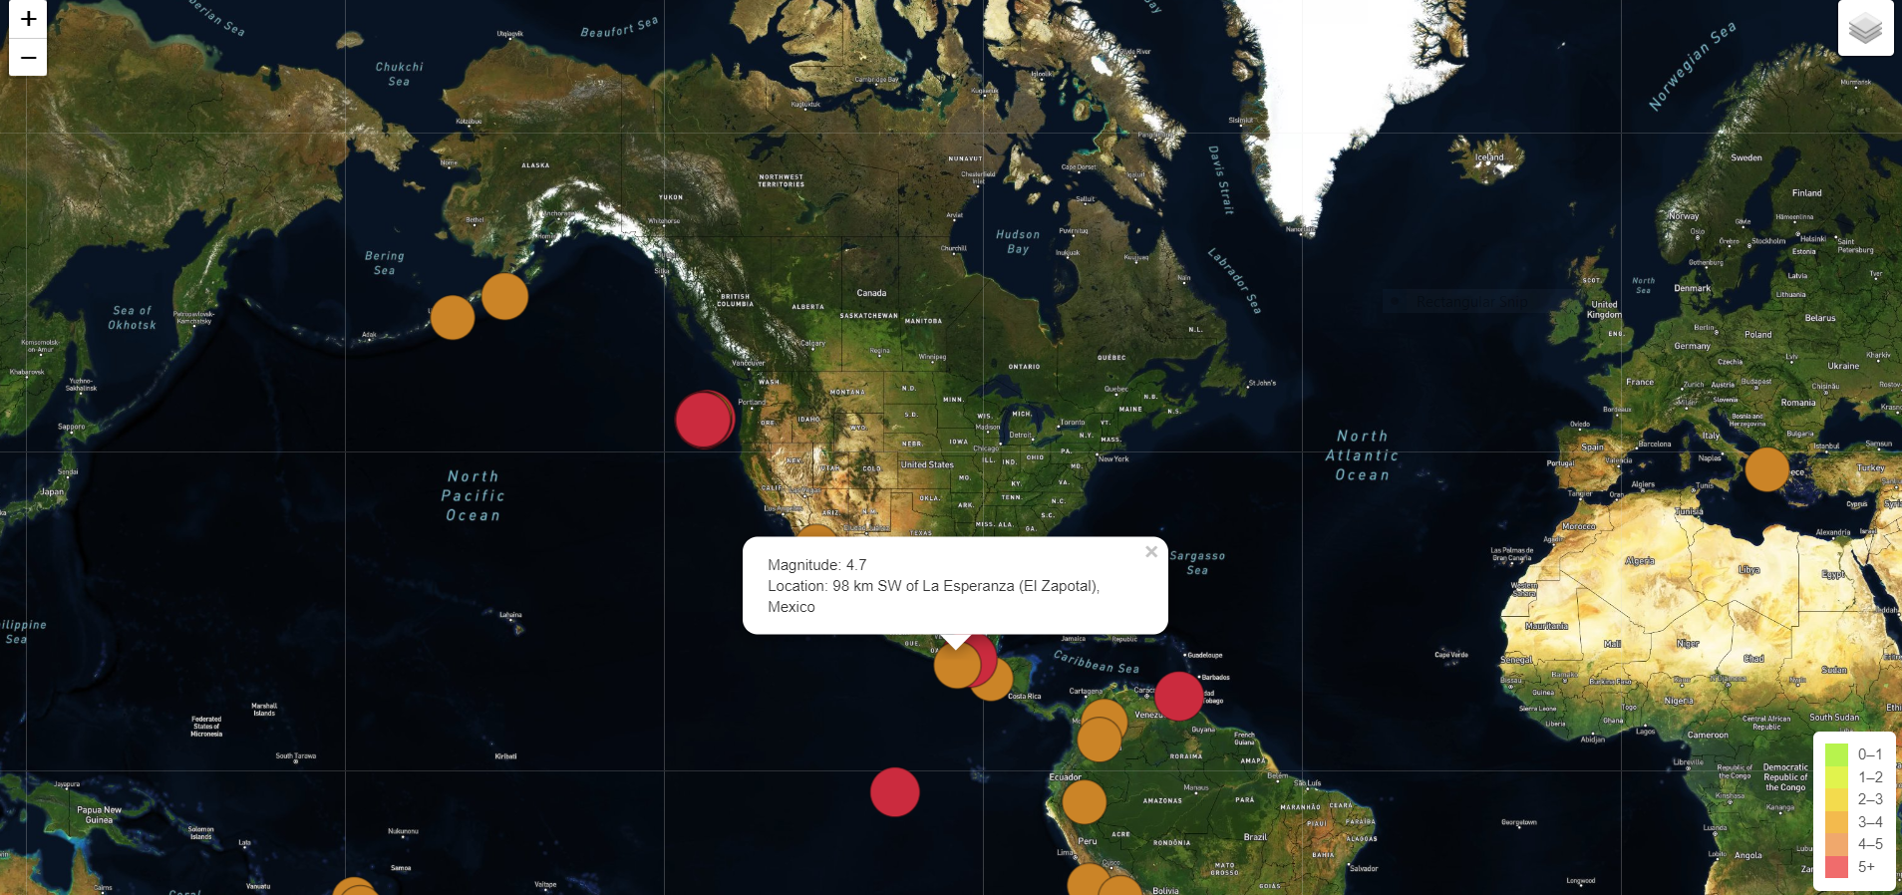Click the 2–3 legend label
This screenshot has width=1902, height=895.
point(1870,799)
